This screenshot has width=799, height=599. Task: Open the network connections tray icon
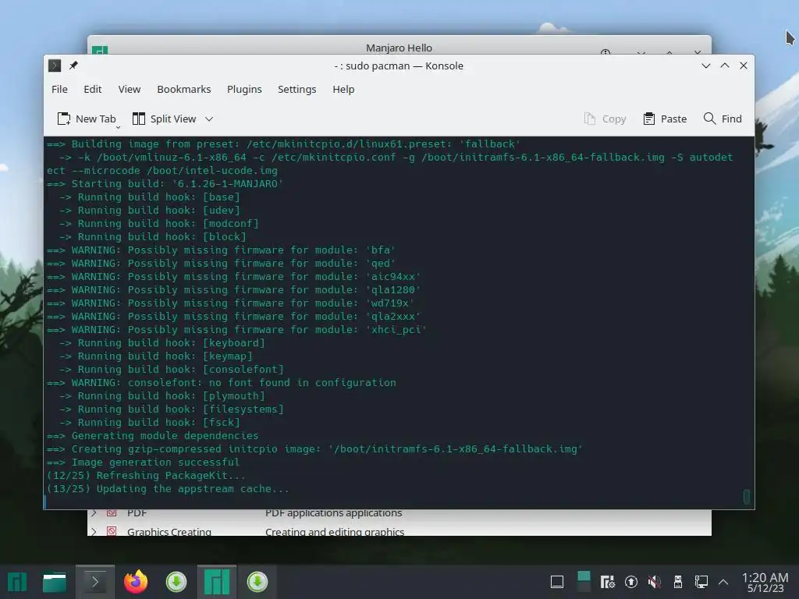701,582
